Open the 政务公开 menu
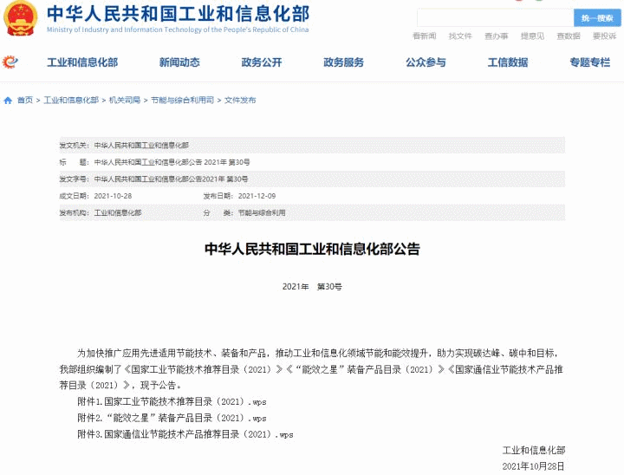The width and height of the screenshot is (624, 475). click(x=262, y=62)
